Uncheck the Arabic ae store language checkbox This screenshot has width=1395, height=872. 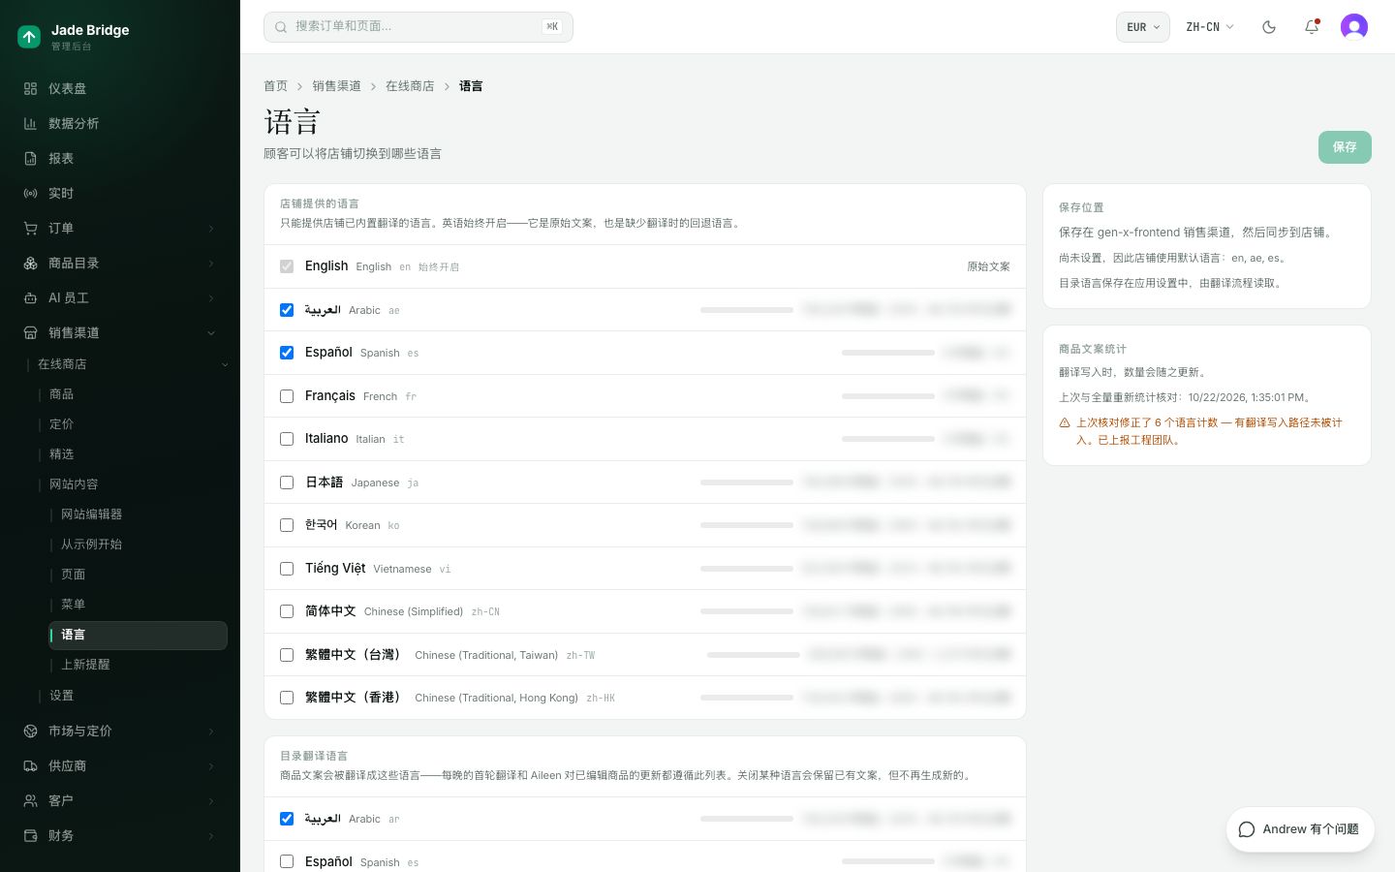[287, 310]
